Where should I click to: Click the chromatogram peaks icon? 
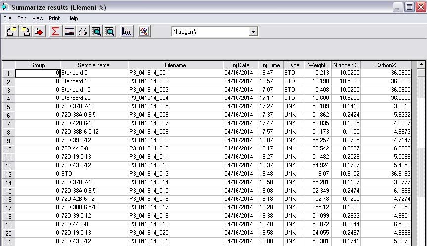127,31
